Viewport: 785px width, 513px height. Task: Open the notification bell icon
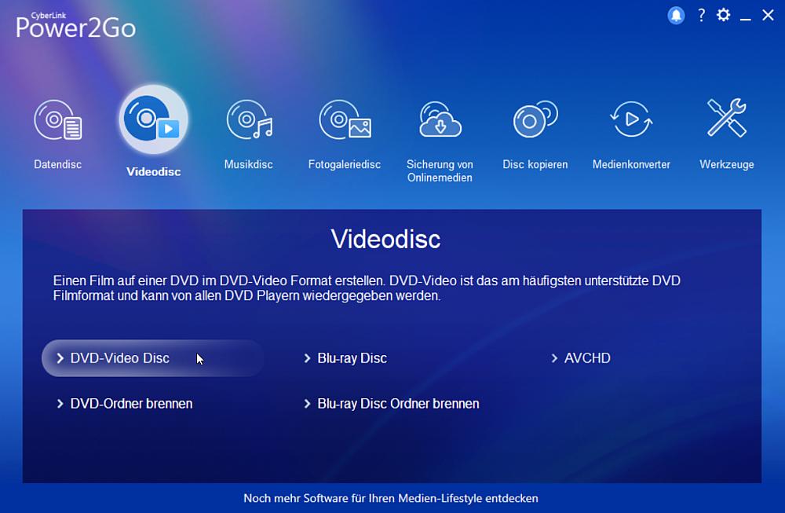pos(676,15)
